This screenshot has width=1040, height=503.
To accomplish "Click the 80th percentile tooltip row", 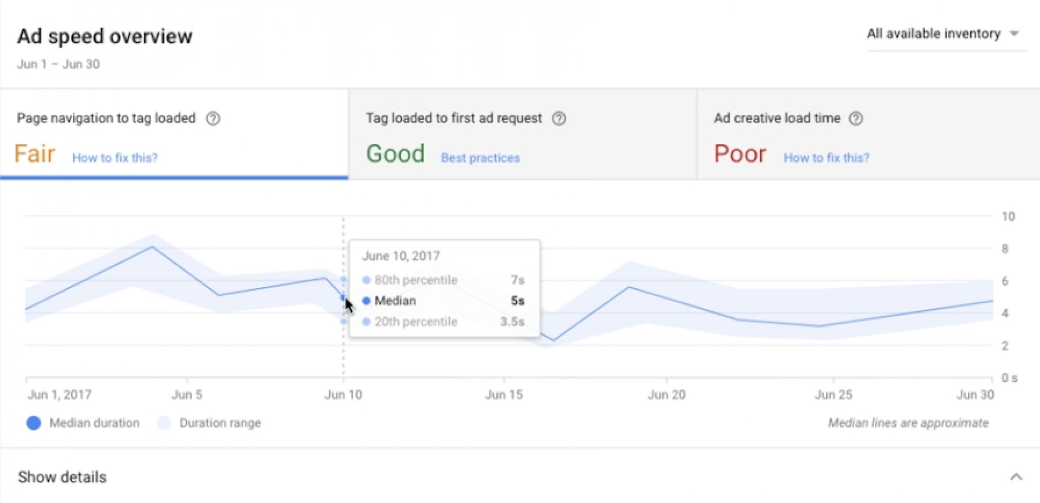I will pos(444,280).
